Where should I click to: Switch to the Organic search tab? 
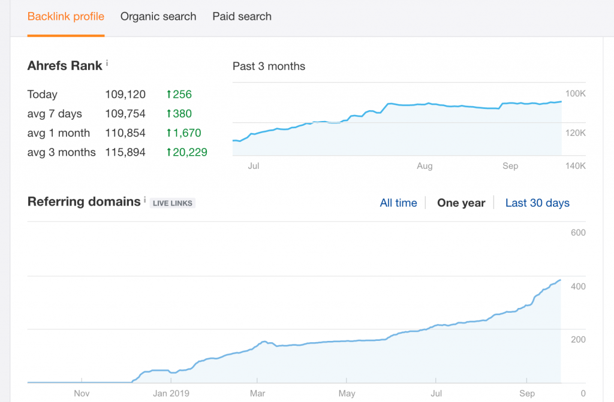[158, 17]
